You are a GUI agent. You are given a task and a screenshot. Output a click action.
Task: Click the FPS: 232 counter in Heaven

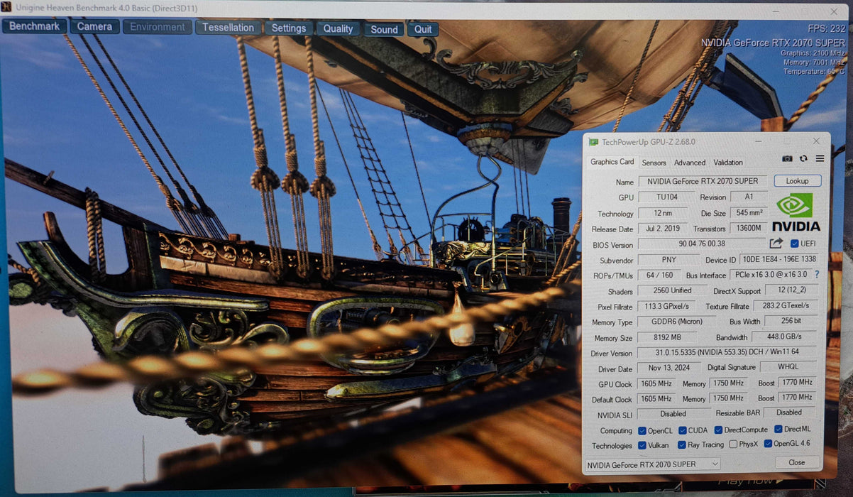[x=827, y=28]
